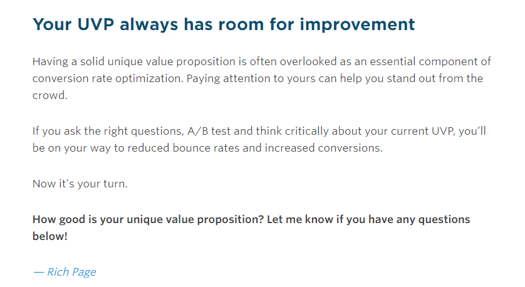Open the Rich Page author link
Viewport: 525px width, 287px height.
(x=71, y=272)
